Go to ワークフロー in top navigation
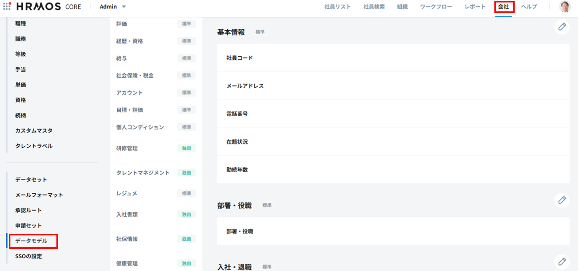The width and height of the screenshot is (579, 271). (435, 7)
